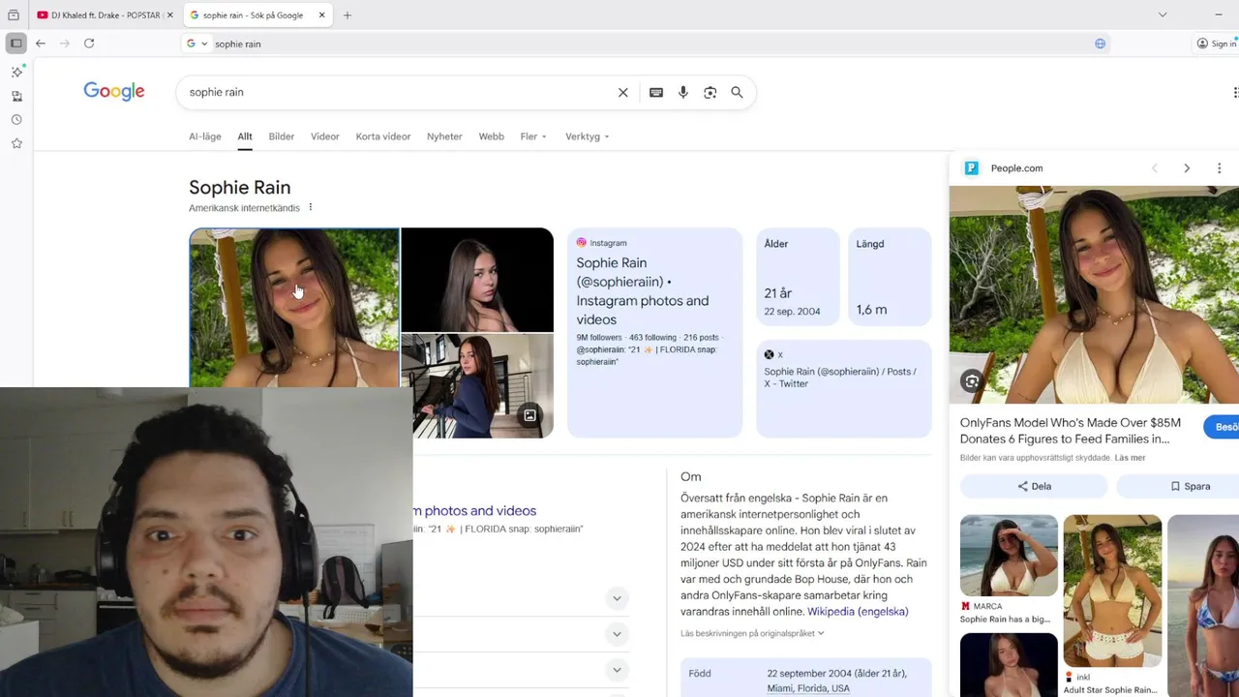Close the sophie rain Google tab
This screenshot has height=697, width=1239.
[x=320, y=15]
